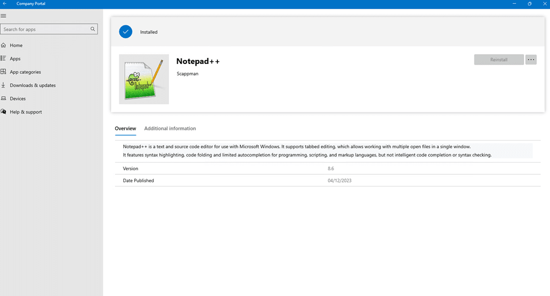The width and height of the screenshot is (550, 296).
Task: Open the Devices page
Action: click(x=18, y=99)
